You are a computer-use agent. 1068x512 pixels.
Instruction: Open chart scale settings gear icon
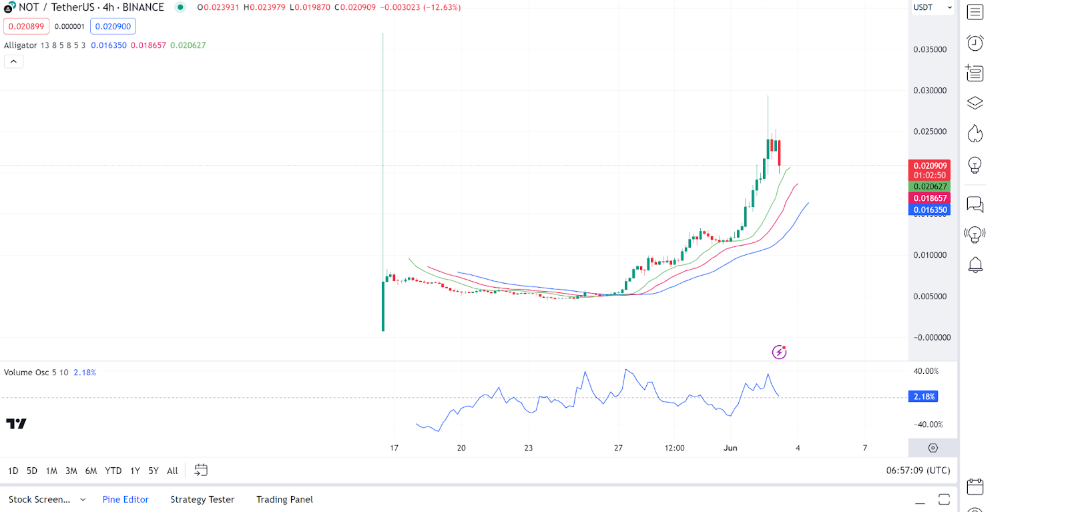pyautogui.click(x=933, y=448)
